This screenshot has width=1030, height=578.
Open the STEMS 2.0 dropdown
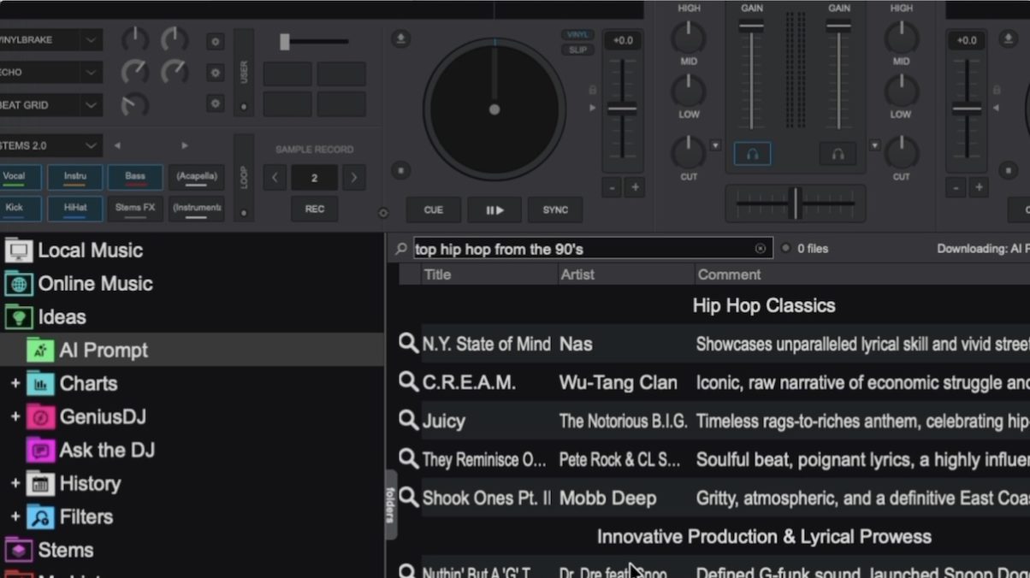coord(91,145)
